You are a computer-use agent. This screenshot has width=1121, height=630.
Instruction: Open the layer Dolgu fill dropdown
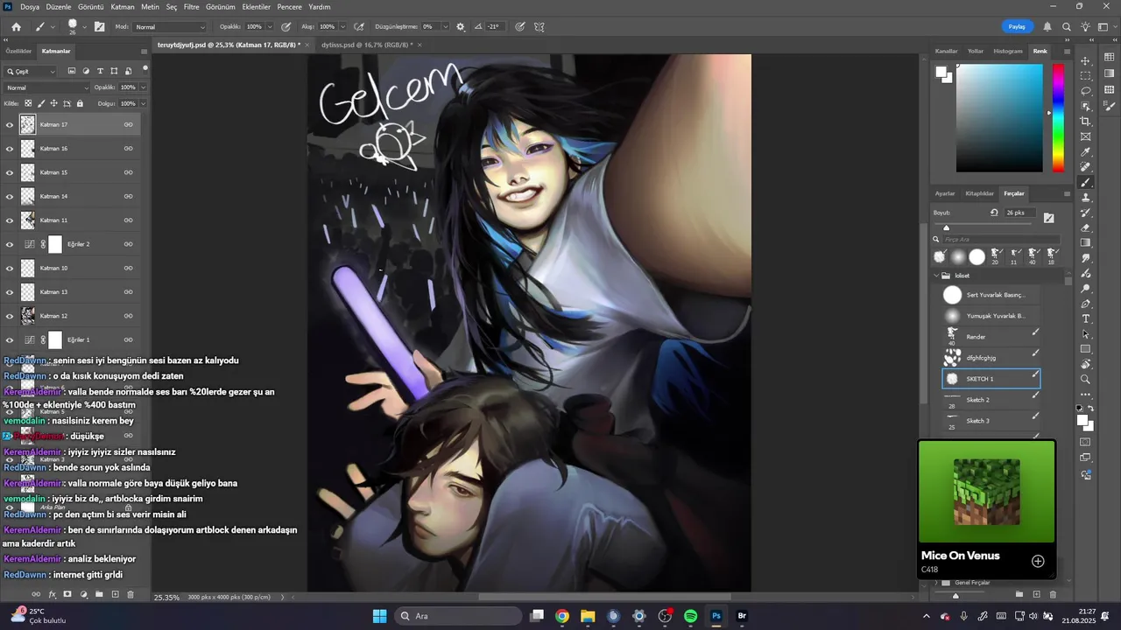143,103
